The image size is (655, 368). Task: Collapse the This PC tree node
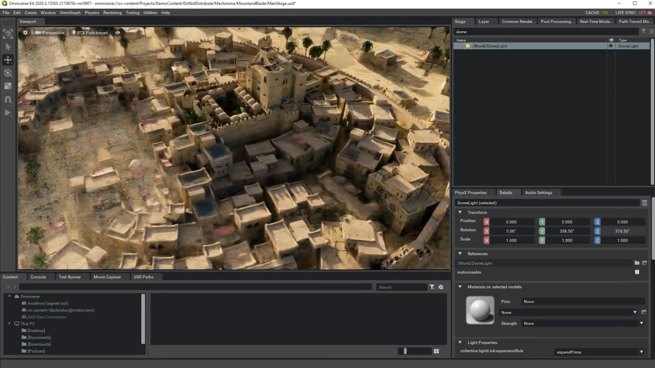(9, 324)
